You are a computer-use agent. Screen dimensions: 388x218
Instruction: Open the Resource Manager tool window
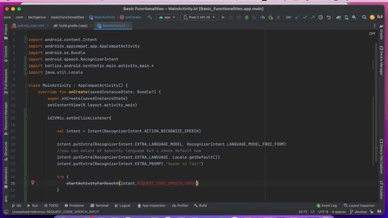click(x=6, y=118)
